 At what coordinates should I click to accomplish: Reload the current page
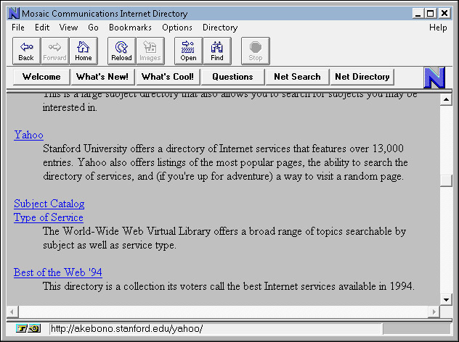121,51
